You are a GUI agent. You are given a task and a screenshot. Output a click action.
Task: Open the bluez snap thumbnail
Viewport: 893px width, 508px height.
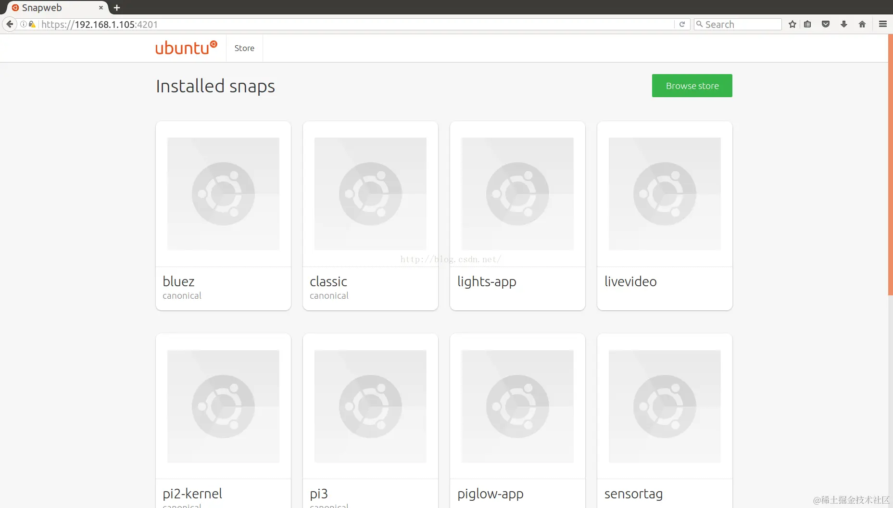click(x=223, y=194)
